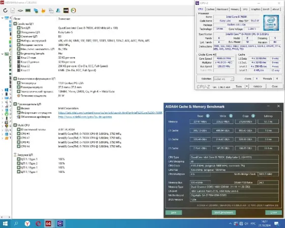
Task: Expand the Security tree node
Action: [2, 125]
